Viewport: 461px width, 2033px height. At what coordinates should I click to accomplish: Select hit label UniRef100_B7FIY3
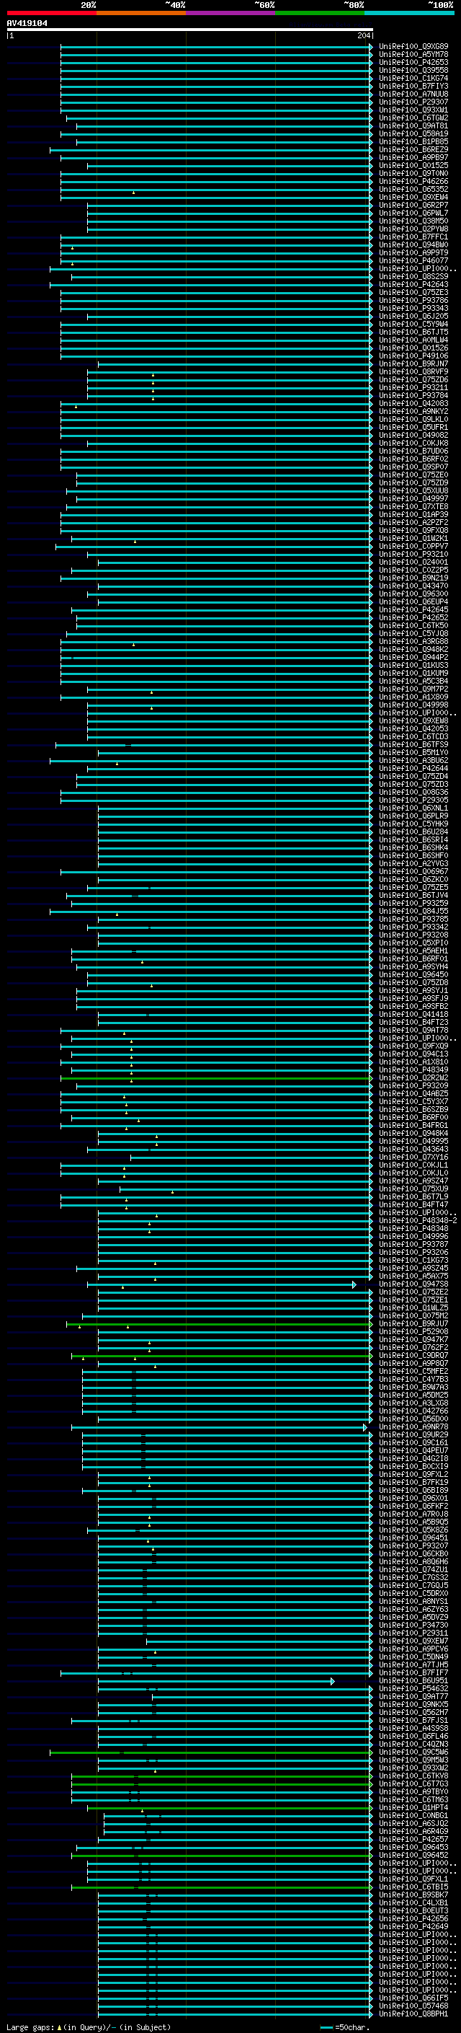click(x=413, y=86)
